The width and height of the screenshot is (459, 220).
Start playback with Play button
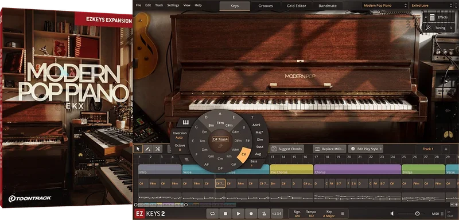coord(238,214)
